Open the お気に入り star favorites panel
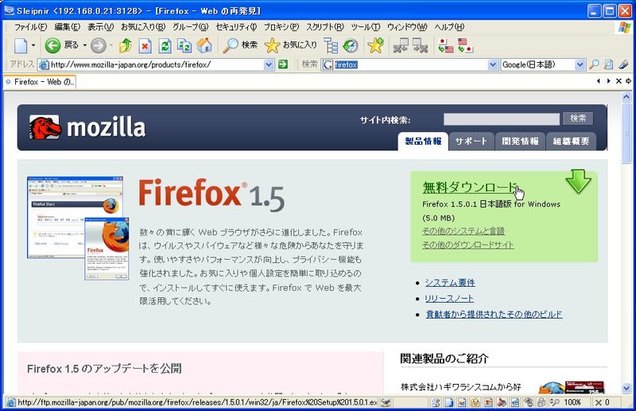Screen dimensions: 636x411 click(291, 45)
